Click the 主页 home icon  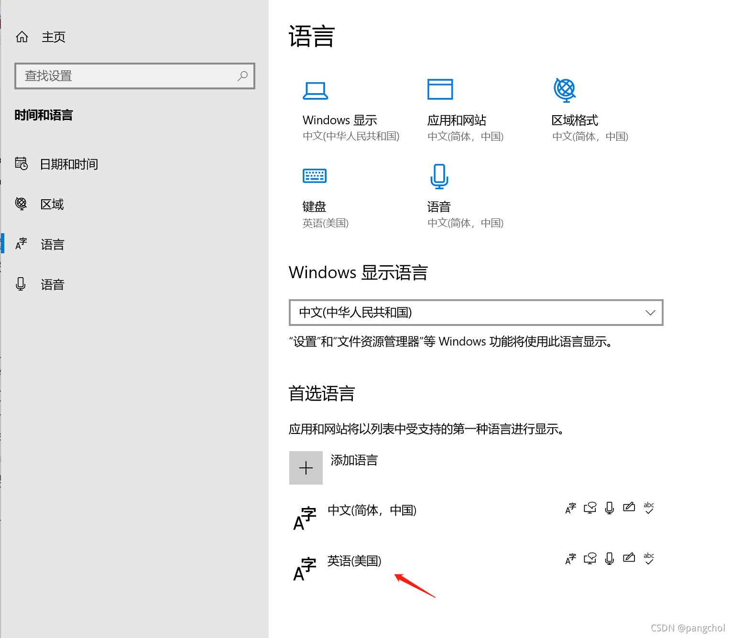coord(22,36)
